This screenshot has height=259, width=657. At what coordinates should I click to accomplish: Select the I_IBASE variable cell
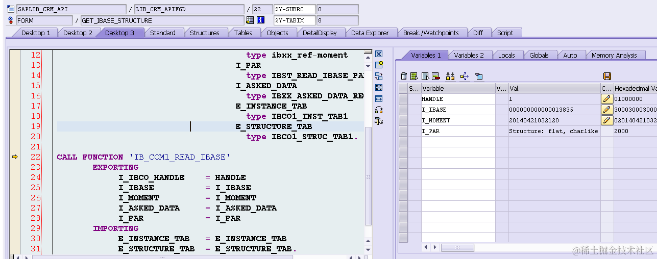point(458,110)
